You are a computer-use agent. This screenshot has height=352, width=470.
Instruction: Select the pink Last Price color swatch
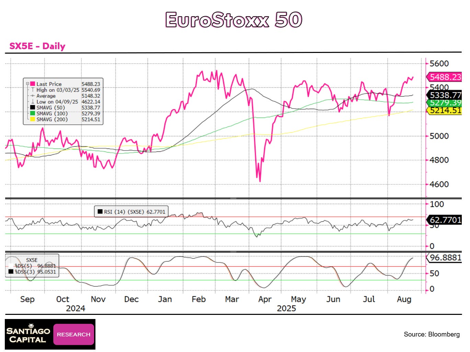tap(33, 84)
